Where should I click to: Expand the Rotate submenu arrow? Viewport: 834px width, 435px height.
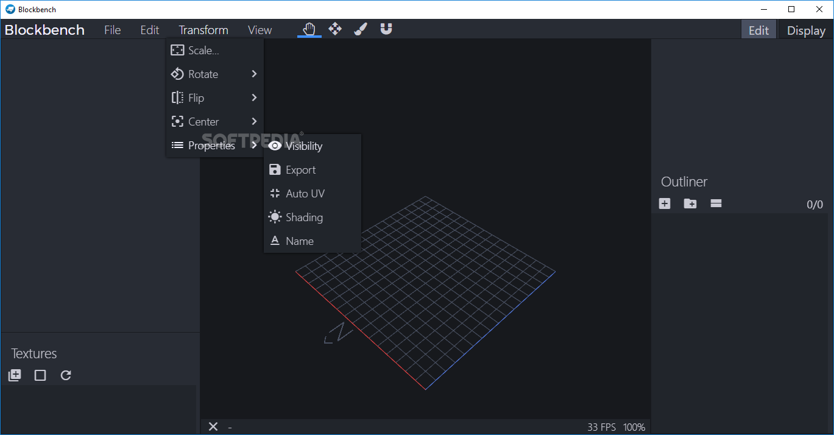point(254,74)
